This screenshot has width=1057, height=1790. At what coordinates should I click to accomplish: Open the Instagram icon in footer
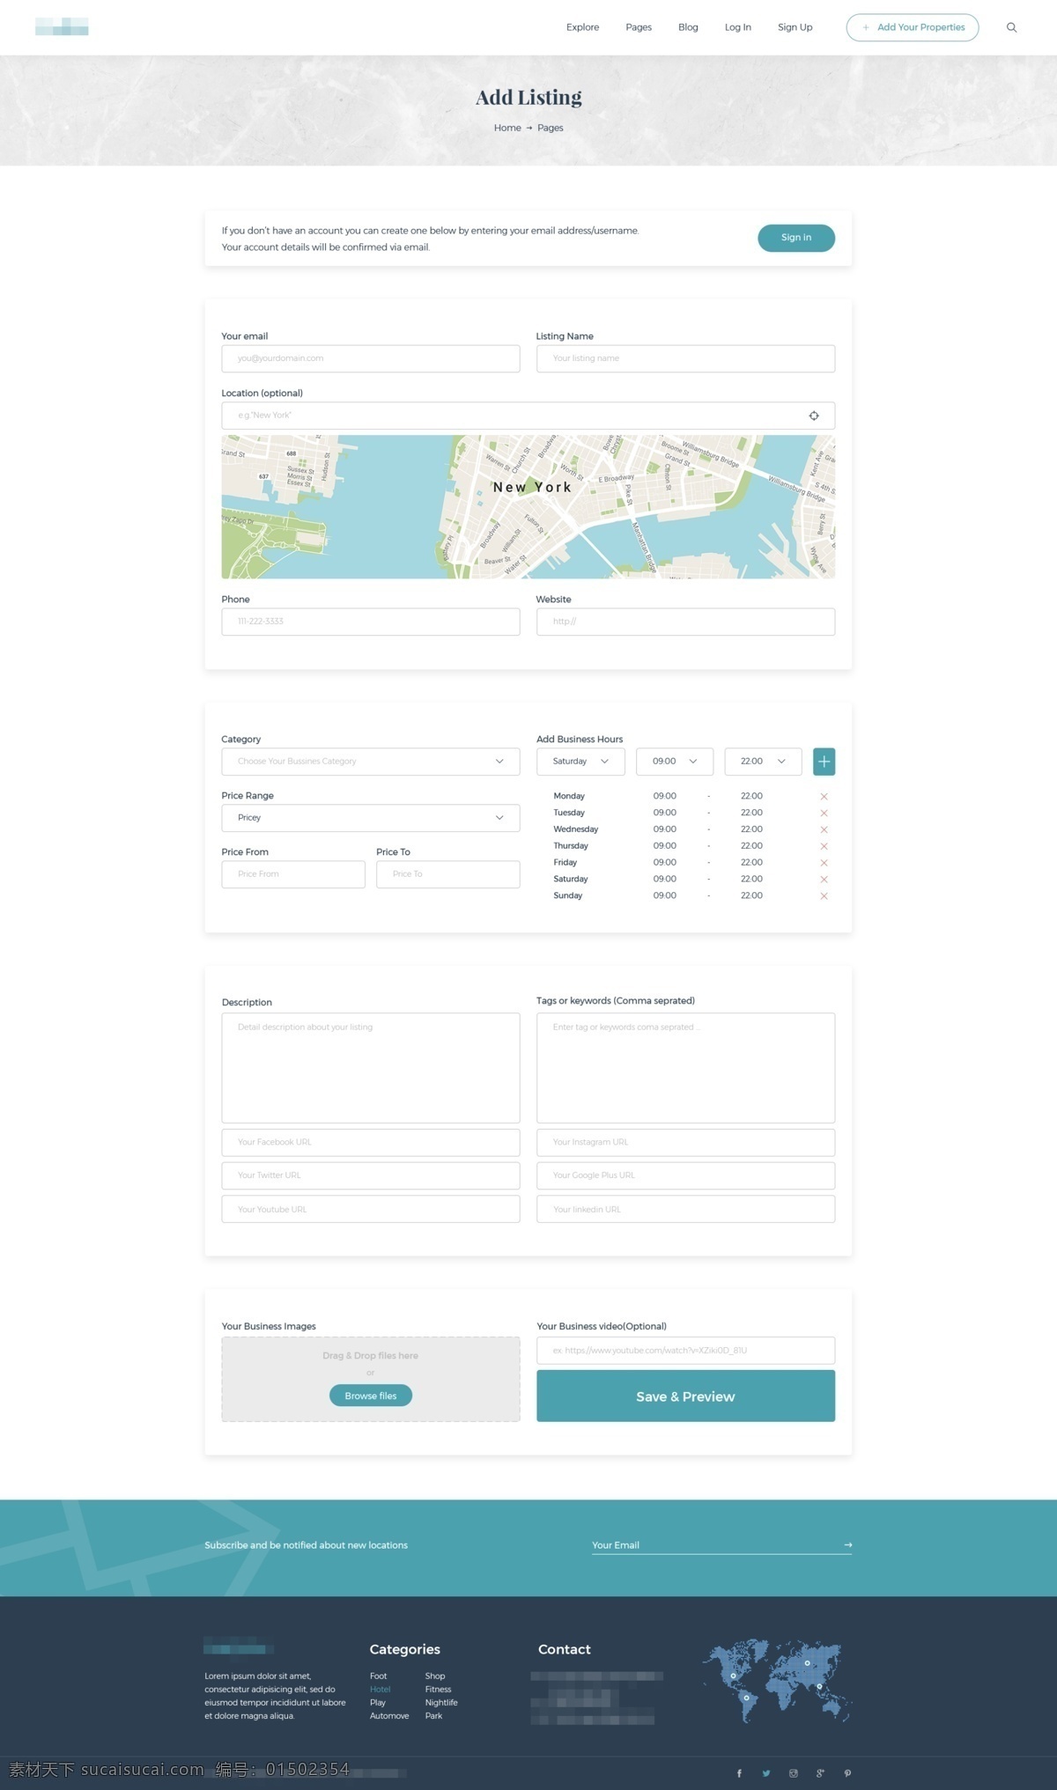tap(793, 1773)
